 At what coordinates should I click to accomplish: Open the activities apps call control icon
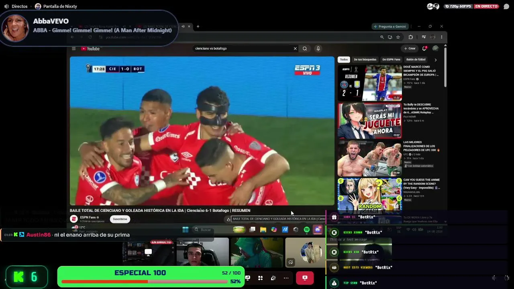tap(261, 278)
